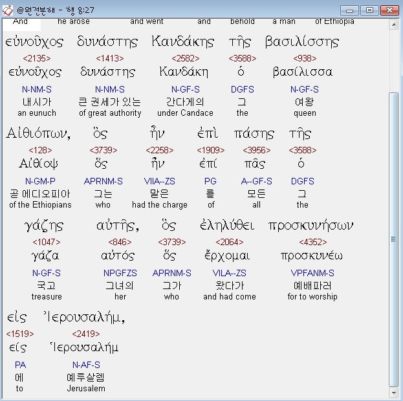This screenshot has height=401, width=403.
Task: Click the parsing code PG
Action: click(x=210, y=181)
